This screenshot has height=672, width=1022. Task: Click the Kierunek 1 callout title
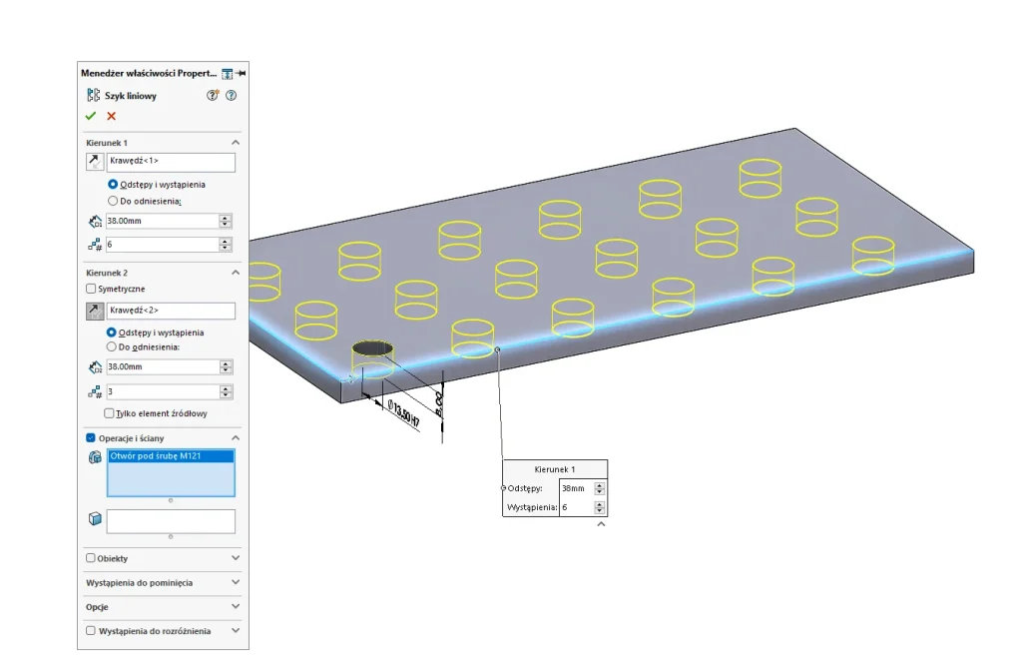click(555, 469)
